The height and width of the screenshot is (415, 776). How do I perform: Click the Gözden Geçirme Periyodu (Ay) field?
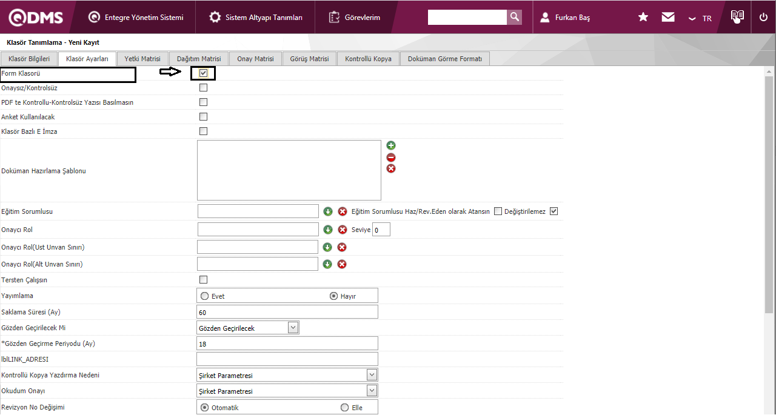tap(287, 343)
